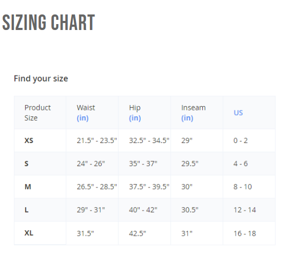Click the L inseam value 30.5"
Viewport: 283px width, 278px height.
[190, 210]
